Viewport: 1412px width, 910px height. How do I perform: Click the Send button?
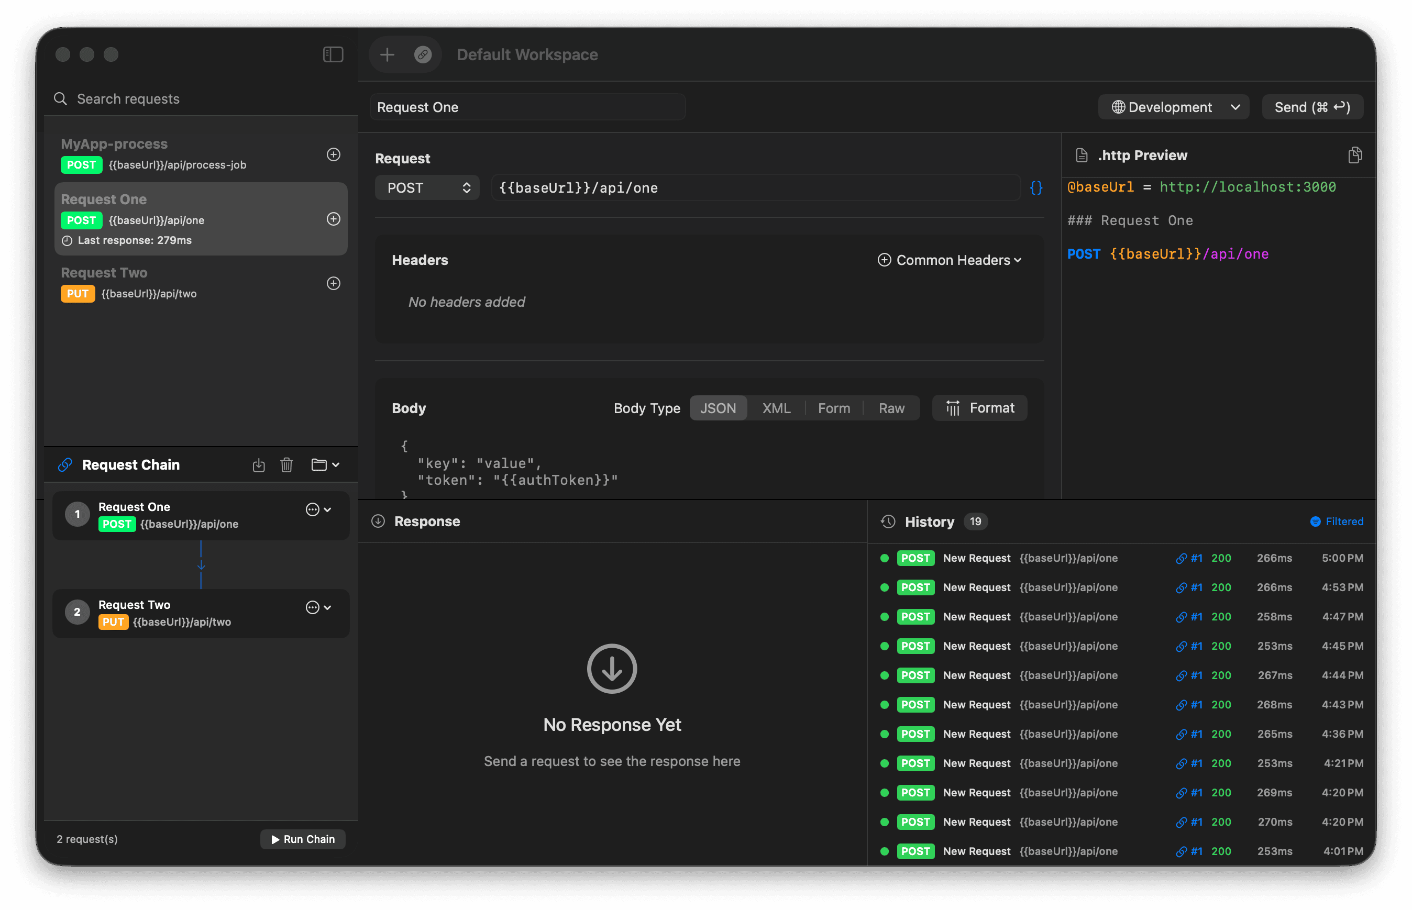tap(1311, 107)
